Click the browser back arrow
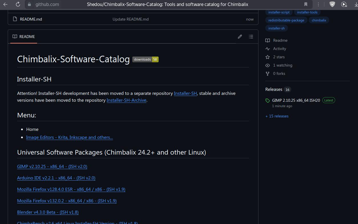 [x=5, y=4]
